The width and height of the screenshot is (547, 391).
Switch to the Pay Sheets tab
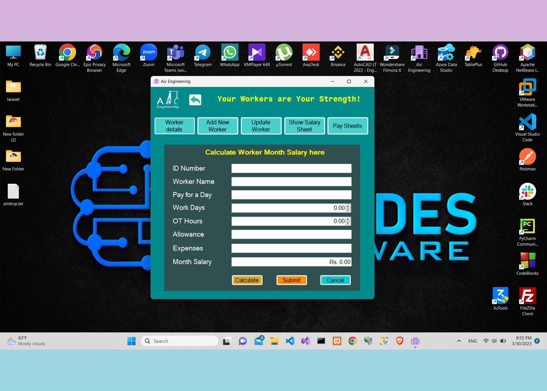pyautogui.click(x=347, y=126)
